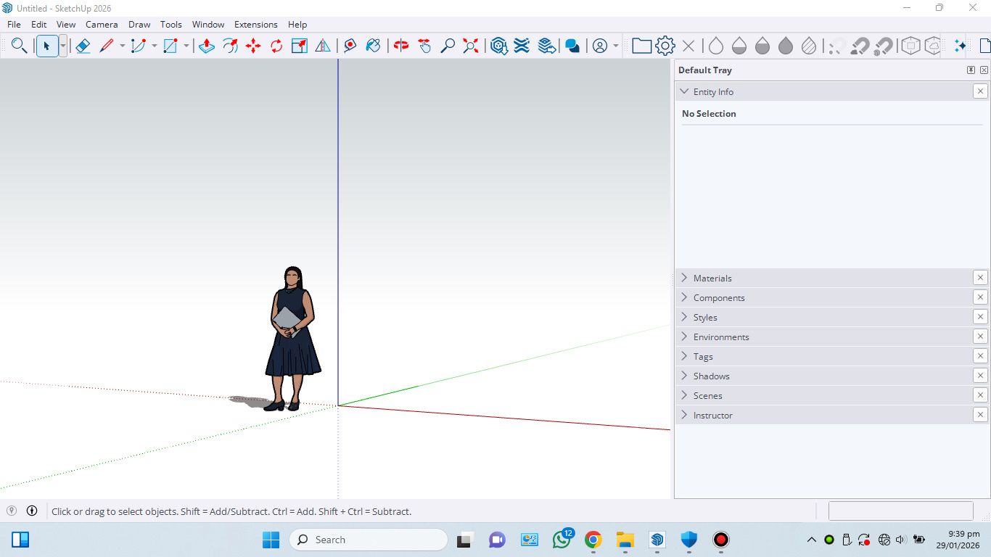Open the account icon dropdown arrow
Viewport: 991px width, 557px height.
[616, 46]
